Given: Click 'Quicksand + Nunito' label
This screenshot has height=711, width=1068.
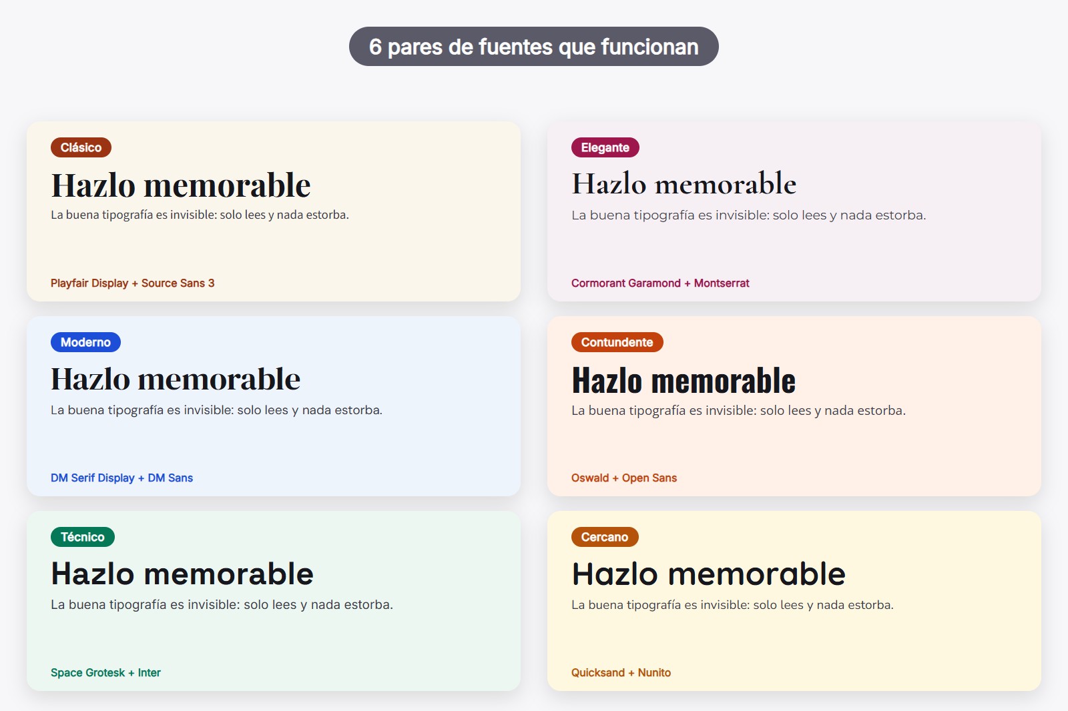Looking at the screenshot, I should pos(621,672).
